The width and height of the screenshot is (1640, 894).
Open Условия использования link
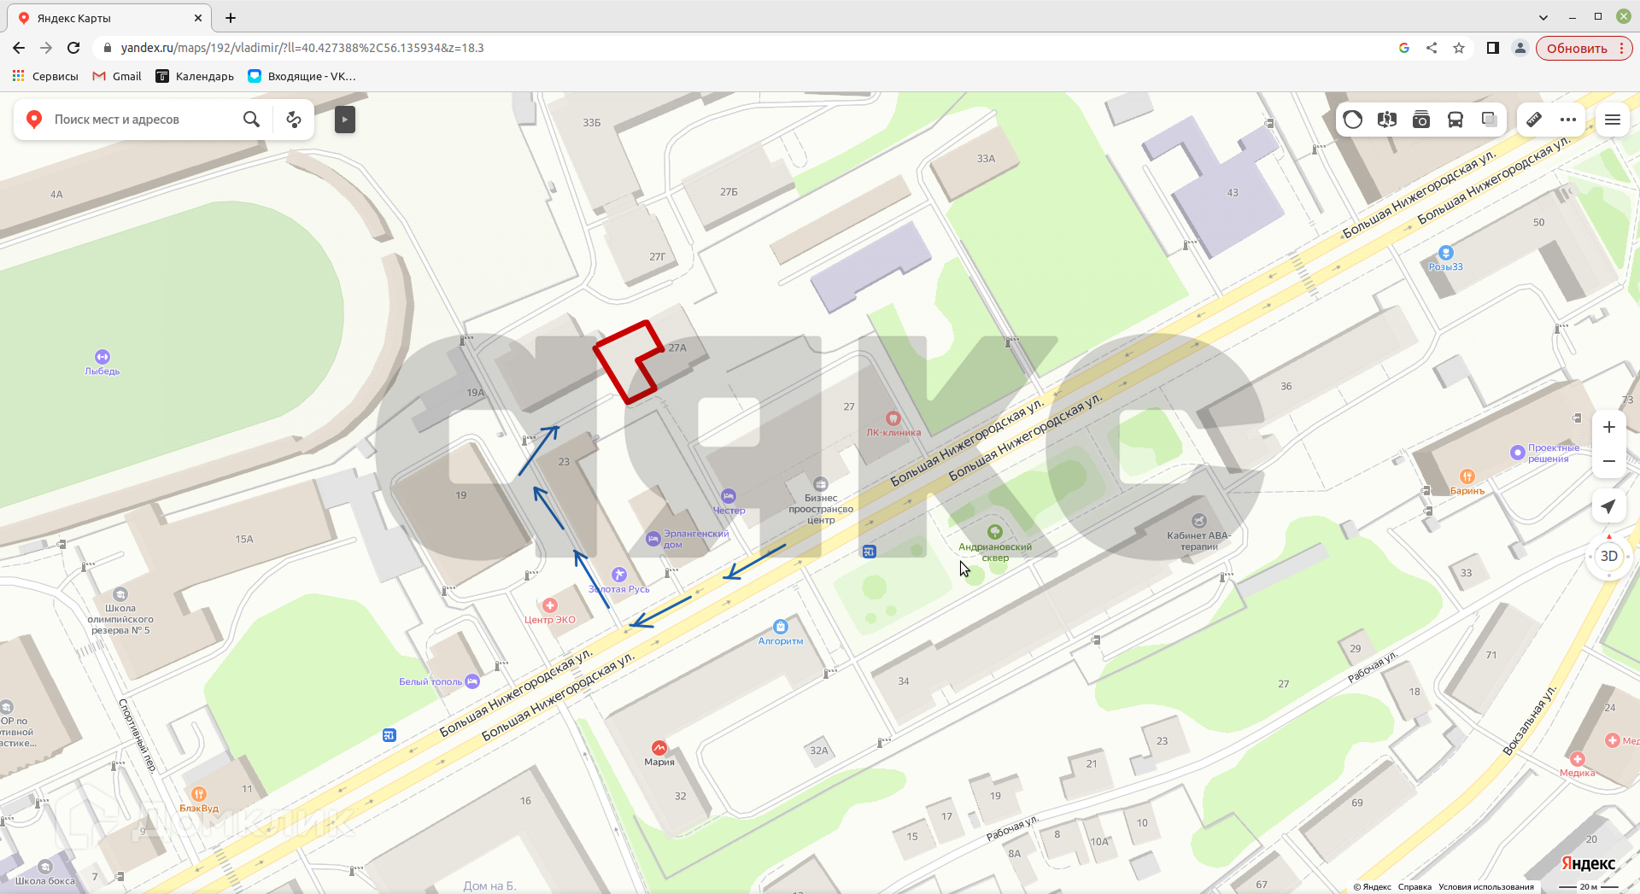[1486, 886]
